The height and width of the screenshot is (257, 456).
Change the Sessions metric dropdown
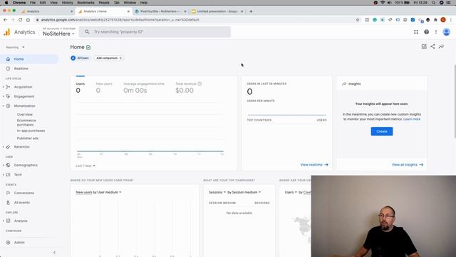tap(217, 192)
